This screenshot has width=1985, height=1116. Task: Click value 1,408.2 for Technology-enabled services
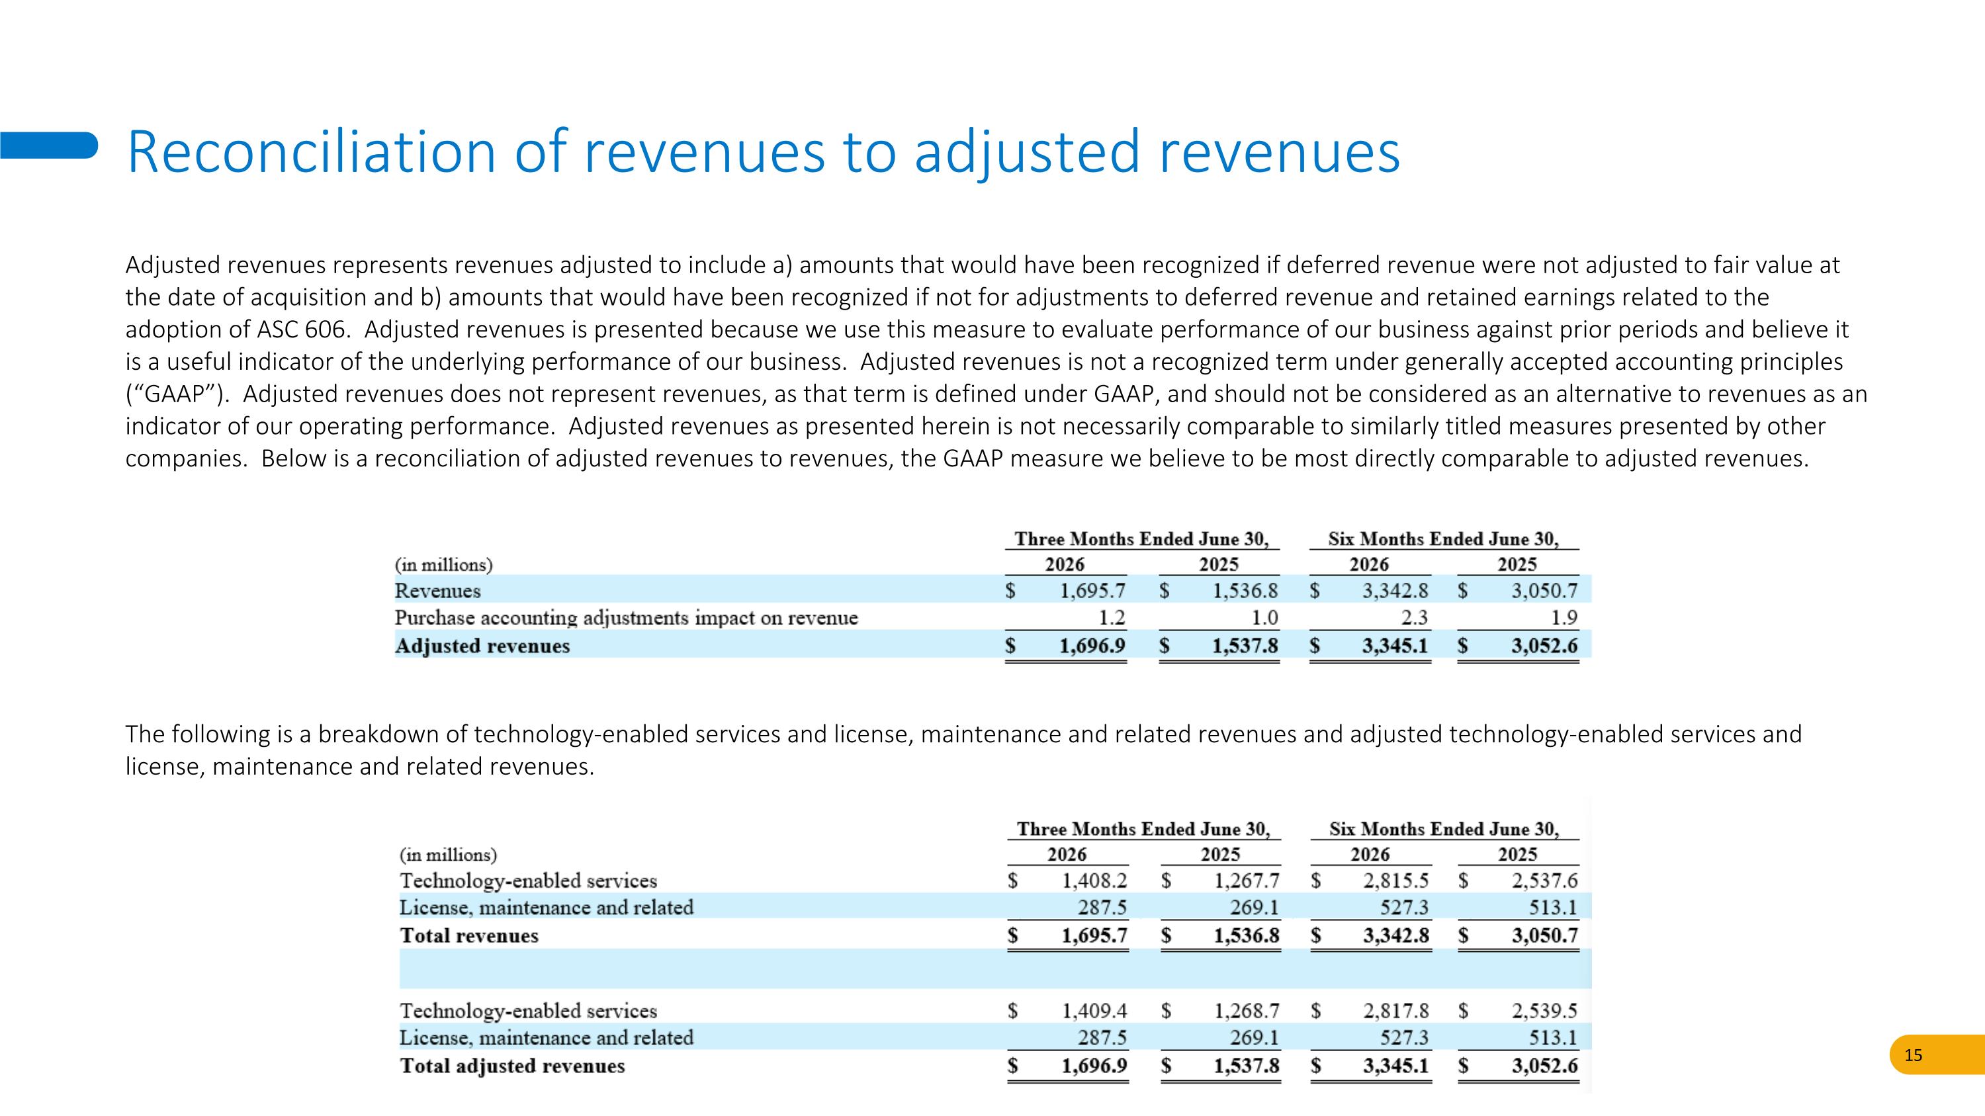click(x=1095, y=880)
